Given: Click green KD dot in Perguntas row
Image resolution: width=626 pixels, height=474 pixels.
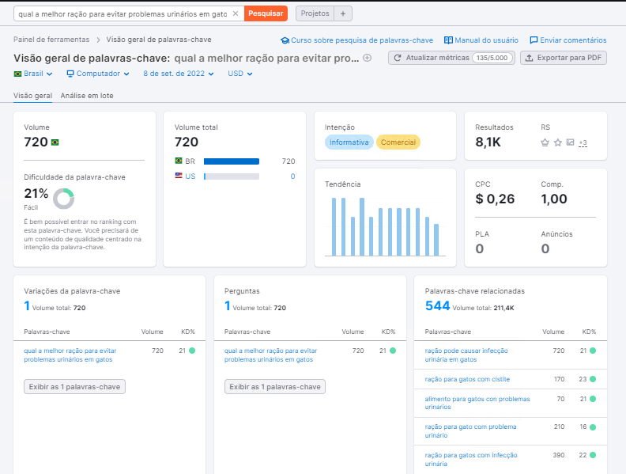Looking at the screenshot, I should 393,351.
